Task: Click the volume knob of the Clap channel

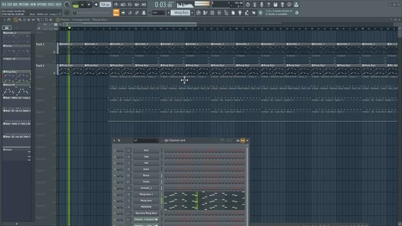Action: [x=122, y=156]
